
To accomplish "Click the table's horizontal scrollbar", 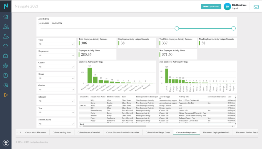I will pyautogui.click(x=114, y=126).
